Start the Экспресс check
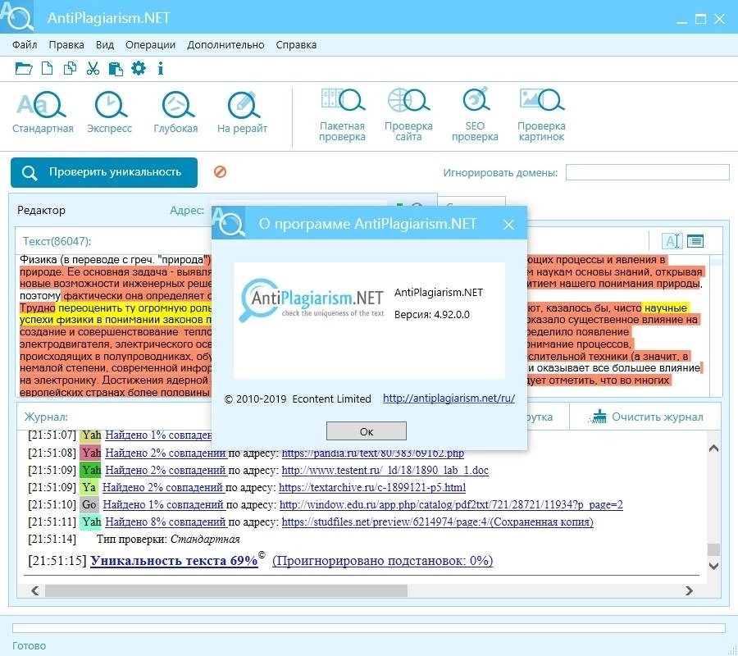Screen dimensions: 738x656 click(110, 113)
